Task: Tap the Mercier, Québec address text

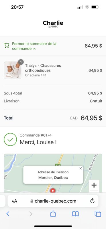Action: pos(53,177)
